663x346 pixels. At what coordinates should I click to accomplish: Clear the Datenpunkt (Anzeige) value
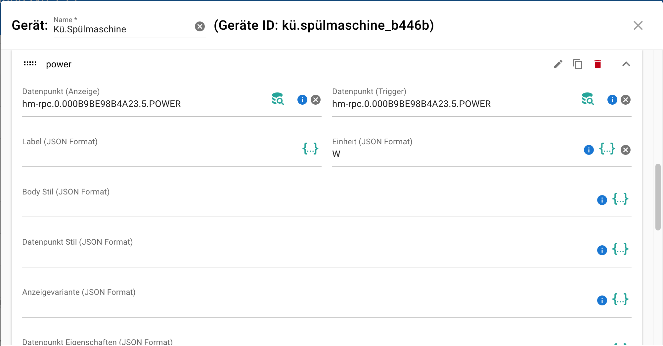(x=316, y=100)
